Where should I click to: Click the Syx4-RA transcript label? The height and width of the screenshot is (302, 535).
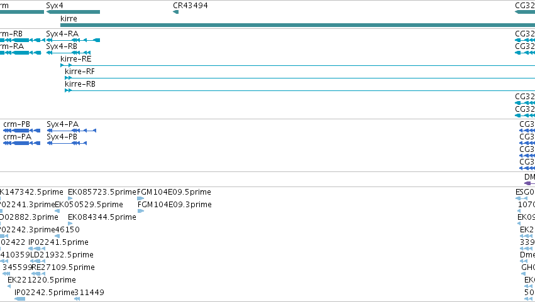62,34
